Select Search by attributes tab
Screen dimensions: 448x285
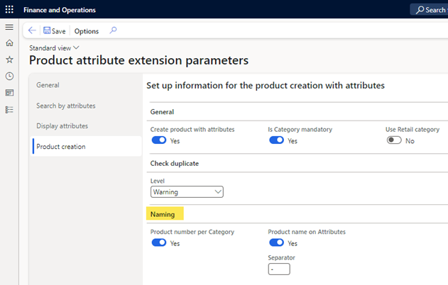tap(66, 106)
